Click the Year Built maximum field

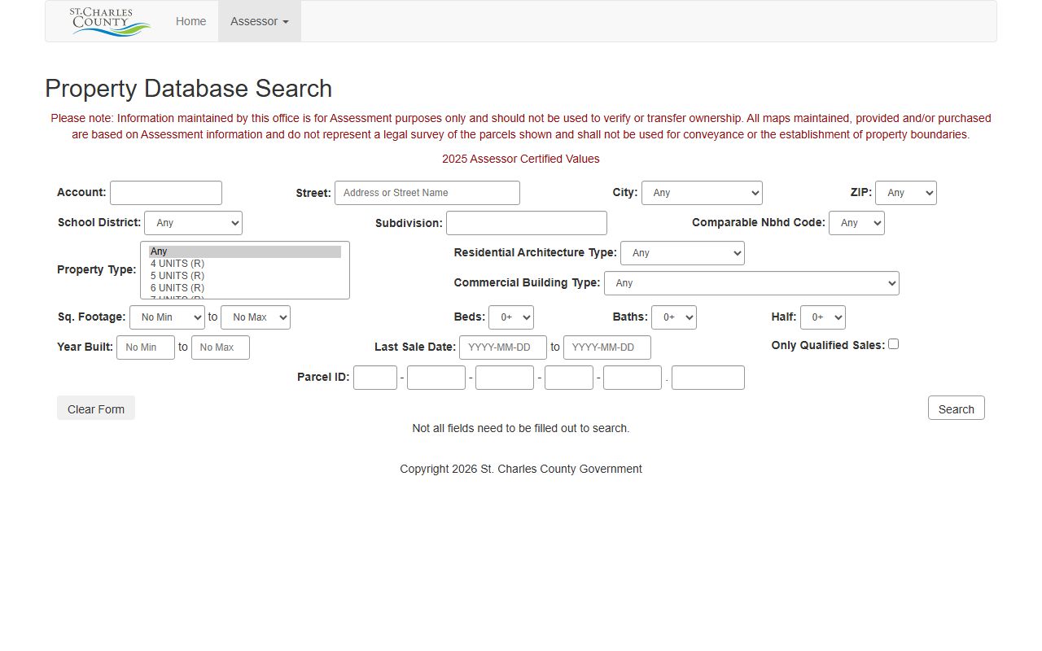(221, 347)
